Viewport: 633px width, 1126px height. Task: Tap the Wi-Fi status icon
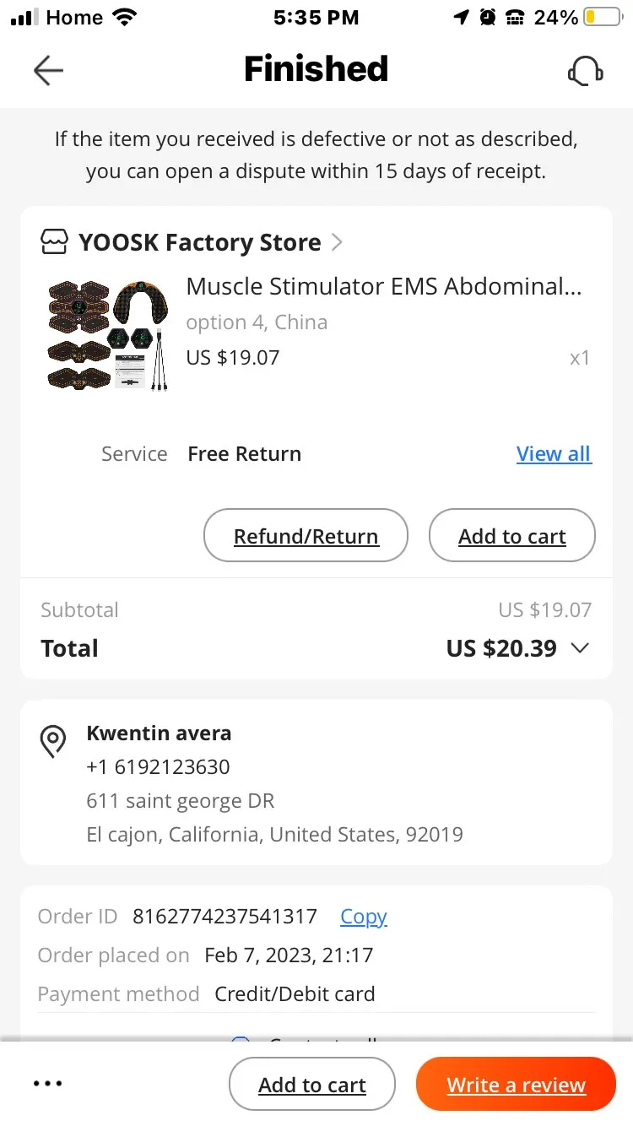[126, 18]
